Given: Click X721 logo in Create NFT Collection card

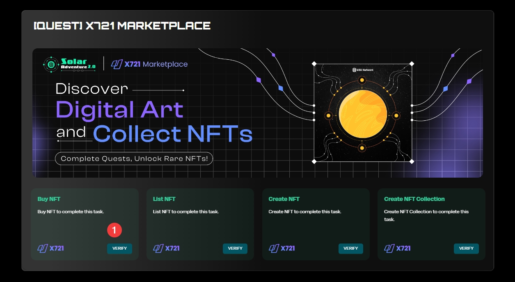Looking at the screenshot, I should coord(398,248).
